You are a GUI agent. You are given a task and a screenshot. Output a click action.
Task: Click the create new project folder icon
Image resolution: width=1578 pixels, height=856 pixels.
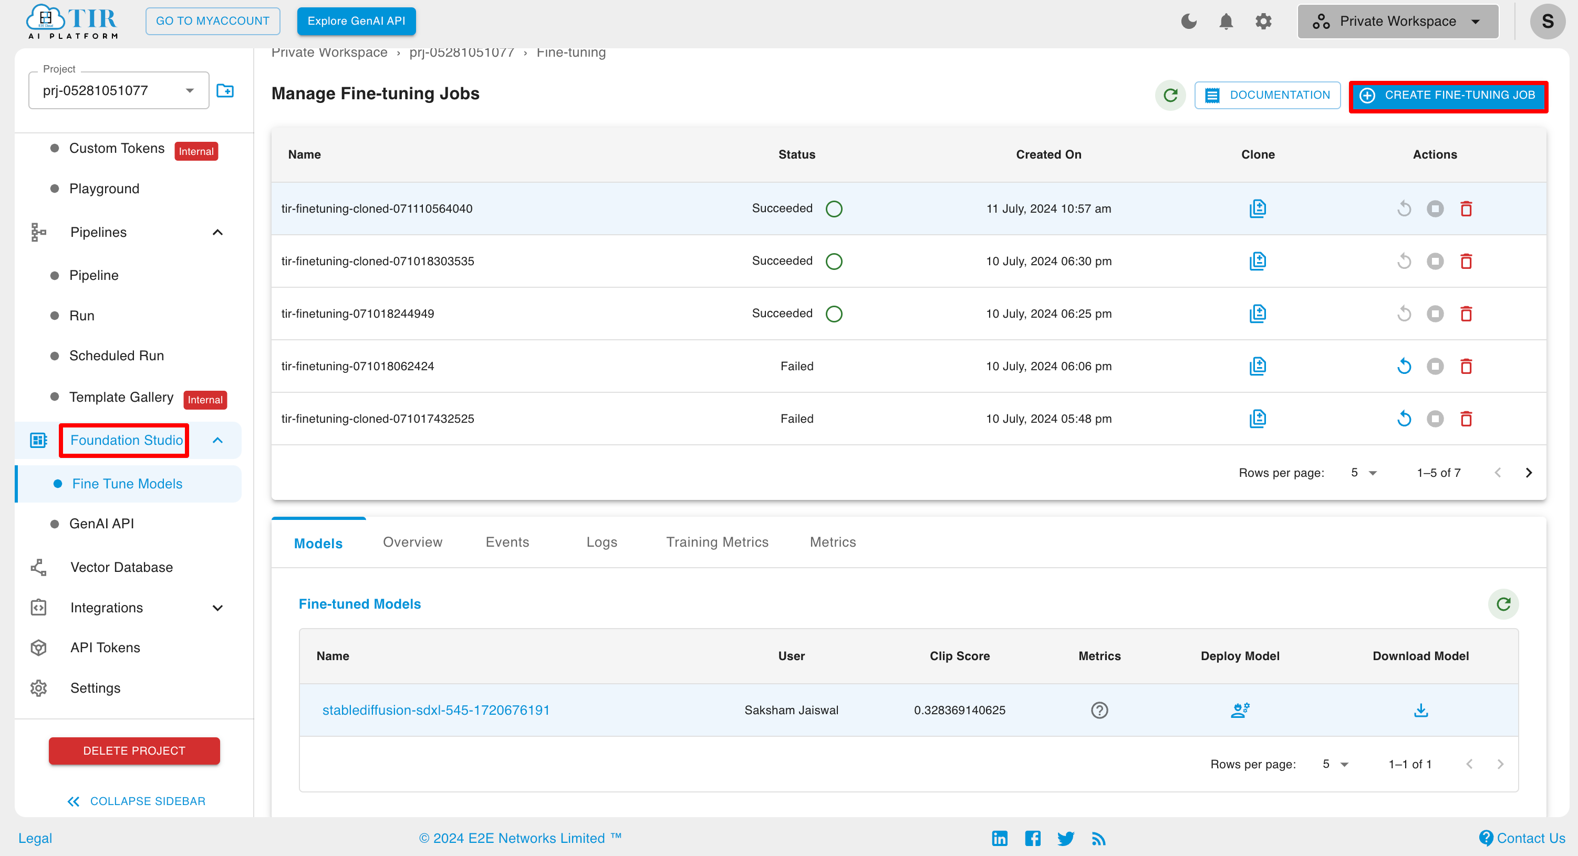tap(225, 91)
